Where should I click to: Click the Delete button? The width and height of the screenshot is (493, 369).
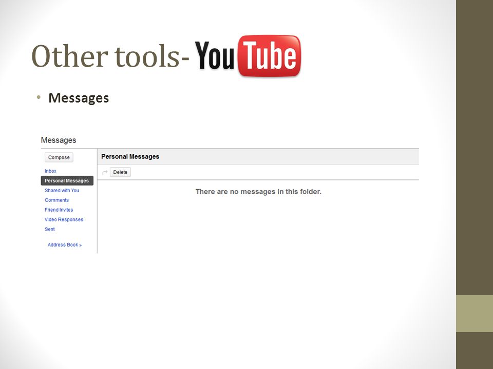pos(120,172)
